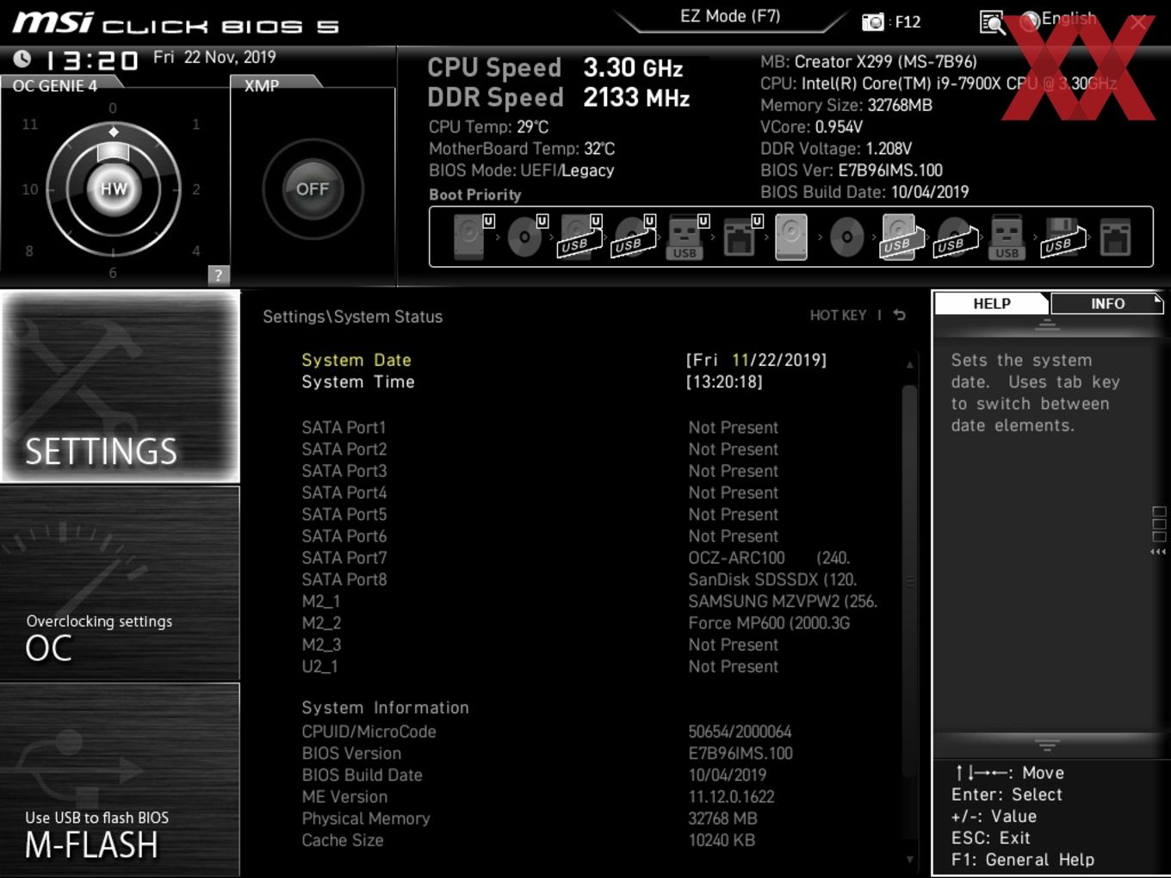Screen dimensions: 1171x878
Task: Close the BIOS with the X button
Action: tap(1138, 23)
